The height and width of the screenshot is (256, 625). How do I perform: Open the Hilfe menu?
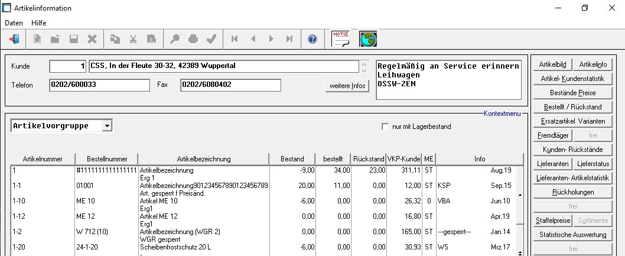pos(38,23)
